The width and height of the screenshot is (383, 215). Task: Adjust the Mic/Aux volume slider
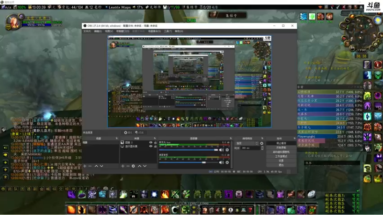coord(188,150)
